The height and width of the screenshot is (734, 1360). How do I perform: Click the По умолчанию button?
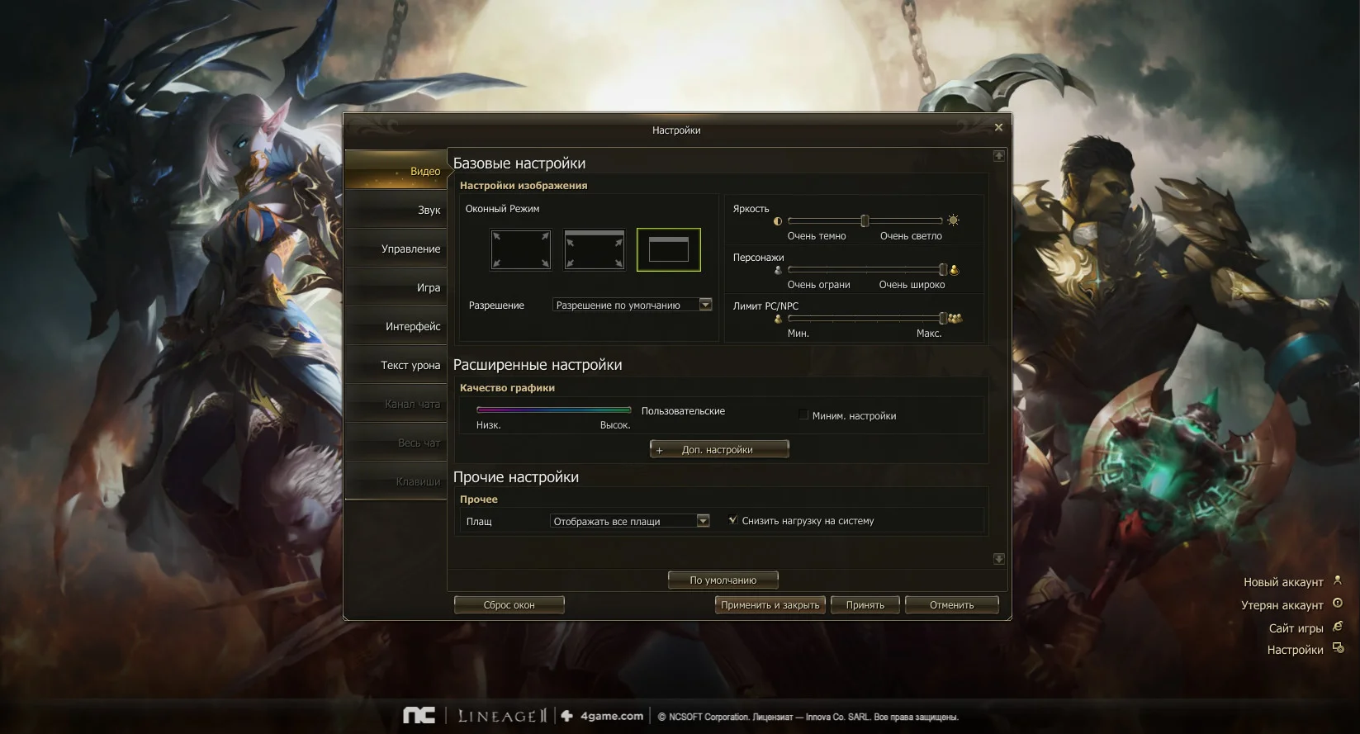723,580
